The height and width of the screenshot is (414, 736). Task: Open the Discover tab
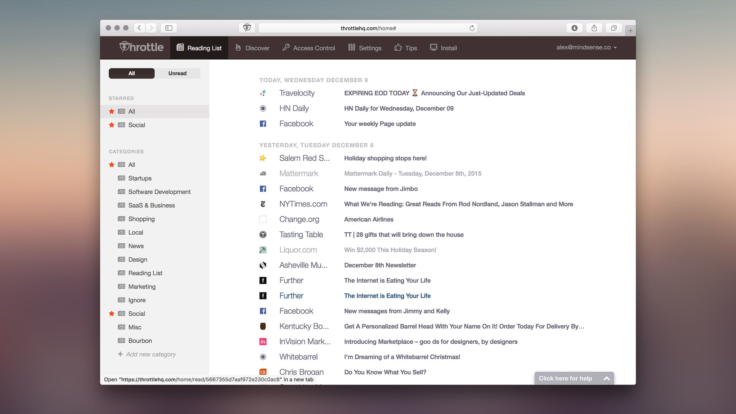click(252, 48)
